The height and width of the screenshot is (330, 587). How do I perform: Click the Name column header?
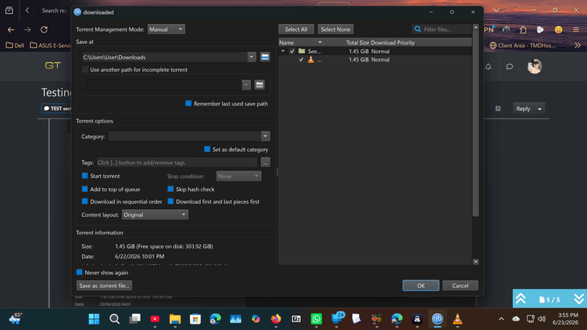[300, 42]
